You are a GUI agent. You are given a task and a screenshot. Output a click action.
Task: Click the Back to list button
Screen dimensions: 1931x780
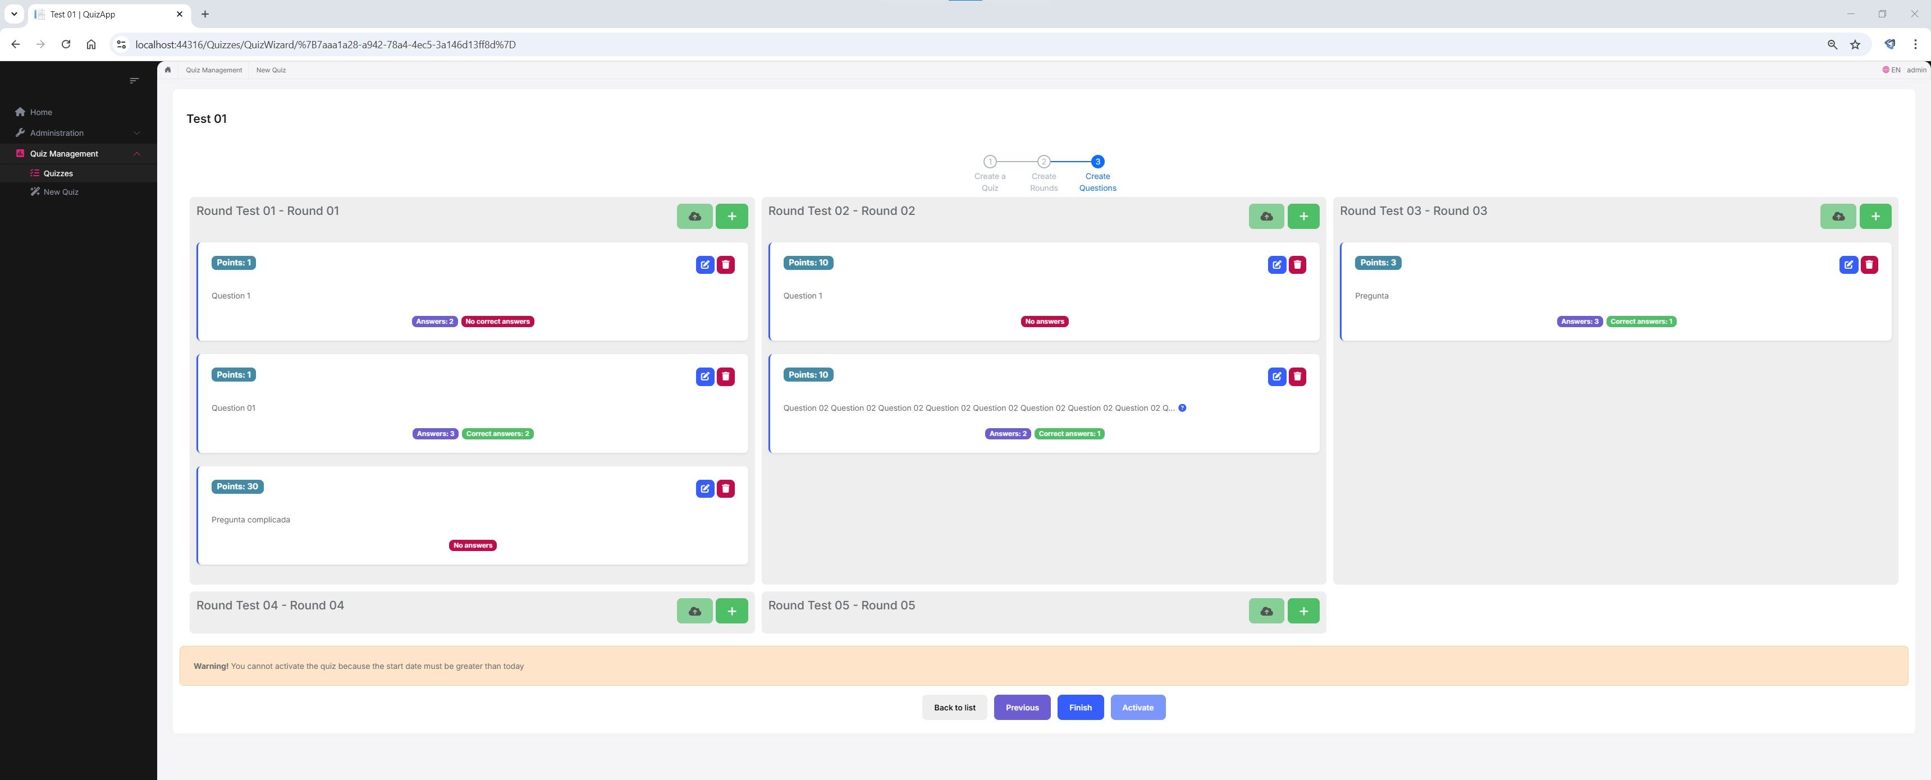point(954,707)
